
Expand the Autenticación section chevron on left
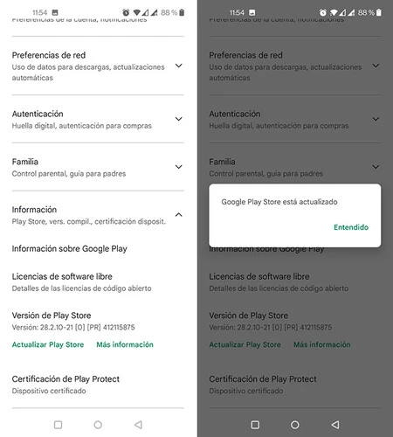pyautogui.click(x=179, y=119)
